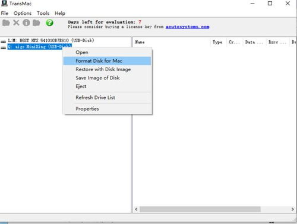
Task: Click the L:M: HGST drive icon
Action: [x=3, y=41]
